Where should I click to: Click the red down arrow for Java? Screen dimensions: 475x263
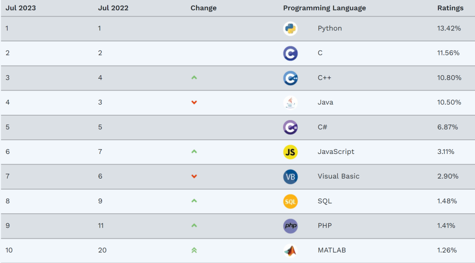click(194, 102)
